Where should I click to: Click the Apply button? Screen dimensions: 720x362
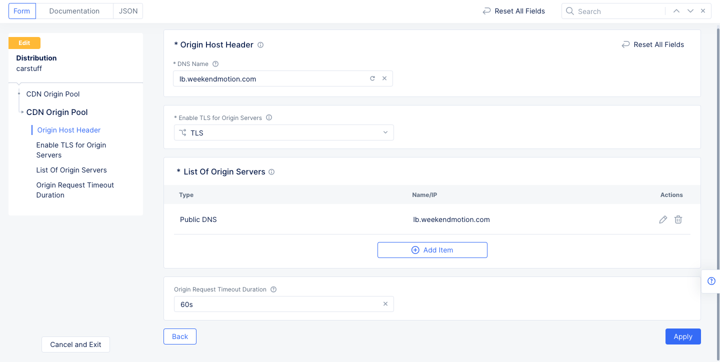(683, 336)
